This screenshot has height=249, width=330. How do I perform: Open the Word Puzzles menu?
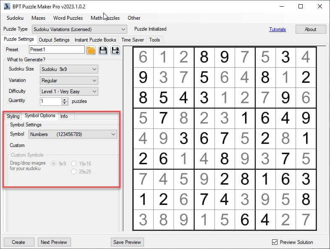pos(68,18)
